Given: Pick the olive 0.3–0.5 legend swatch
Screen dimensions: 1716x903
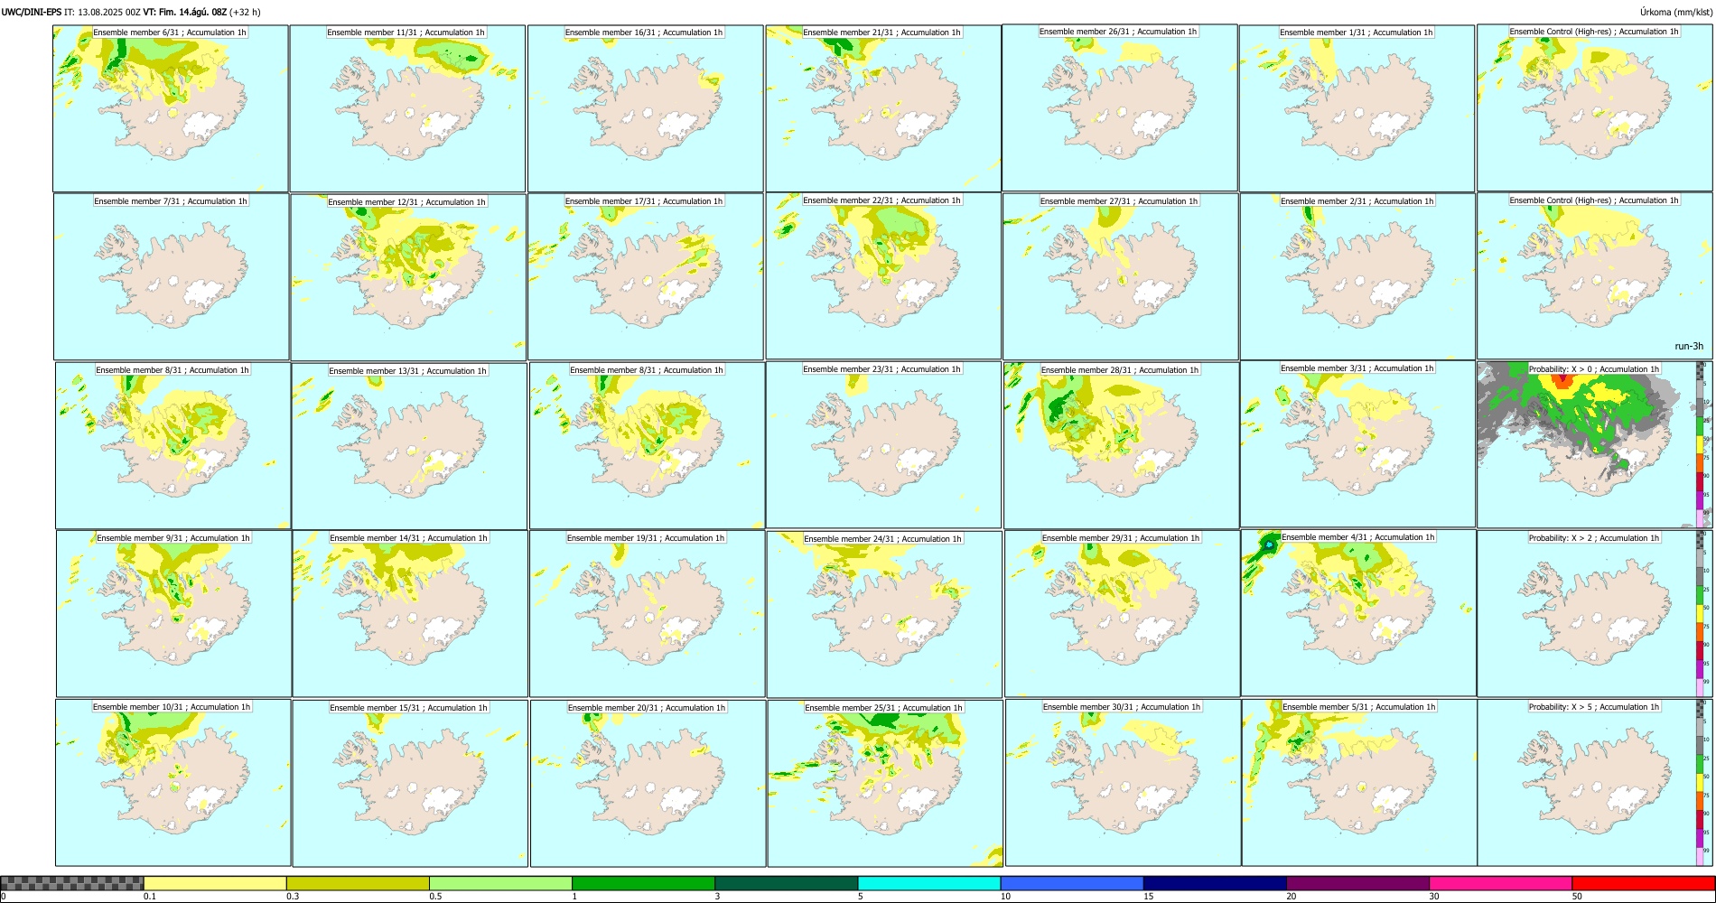Looking at the screenshot, I should coord(358,883).
